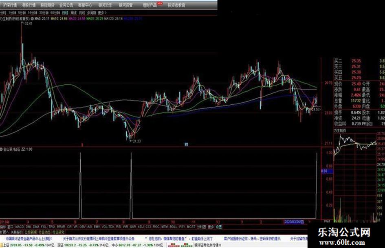Image resolution: width=385 pixels, height=248 pixels.
Task: Select the 日线 daily period
Action: coord(65,13)
